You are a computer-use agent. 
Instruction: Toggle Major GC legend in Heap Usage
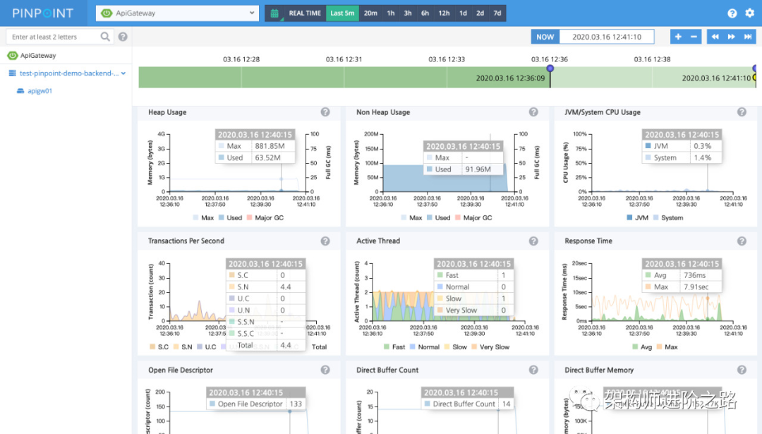265,218
